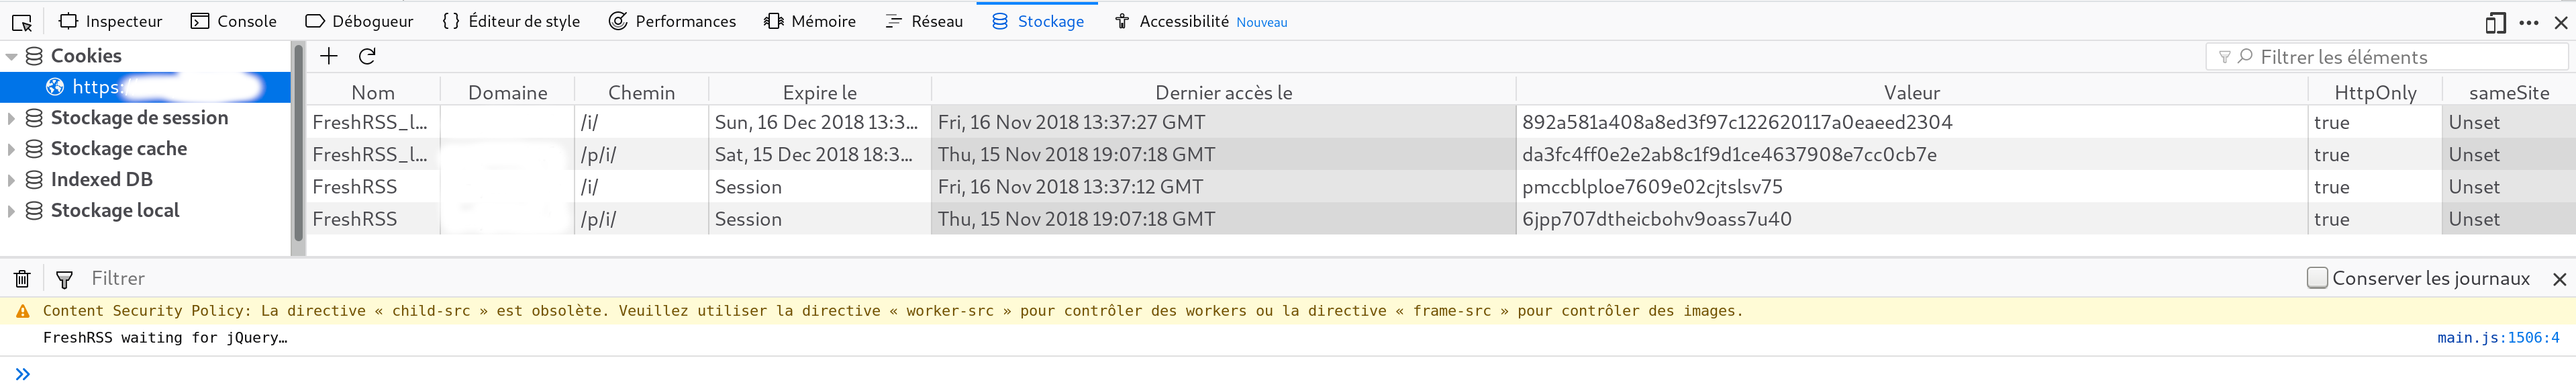Select Stockage cache tree item
The height and width of the screenshot is (391, 2576).
[118, 149]
